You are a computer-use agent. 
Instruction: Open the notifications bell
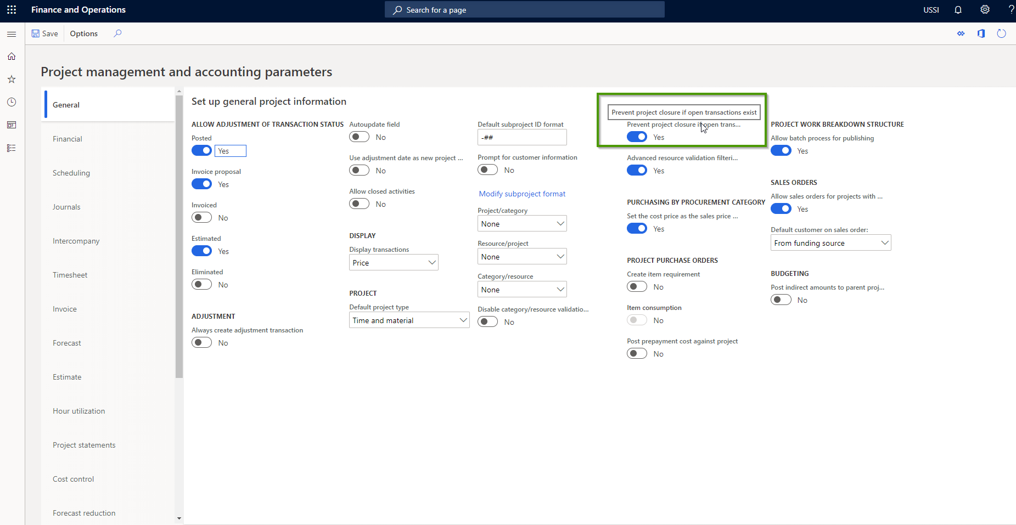coord(958,10)
